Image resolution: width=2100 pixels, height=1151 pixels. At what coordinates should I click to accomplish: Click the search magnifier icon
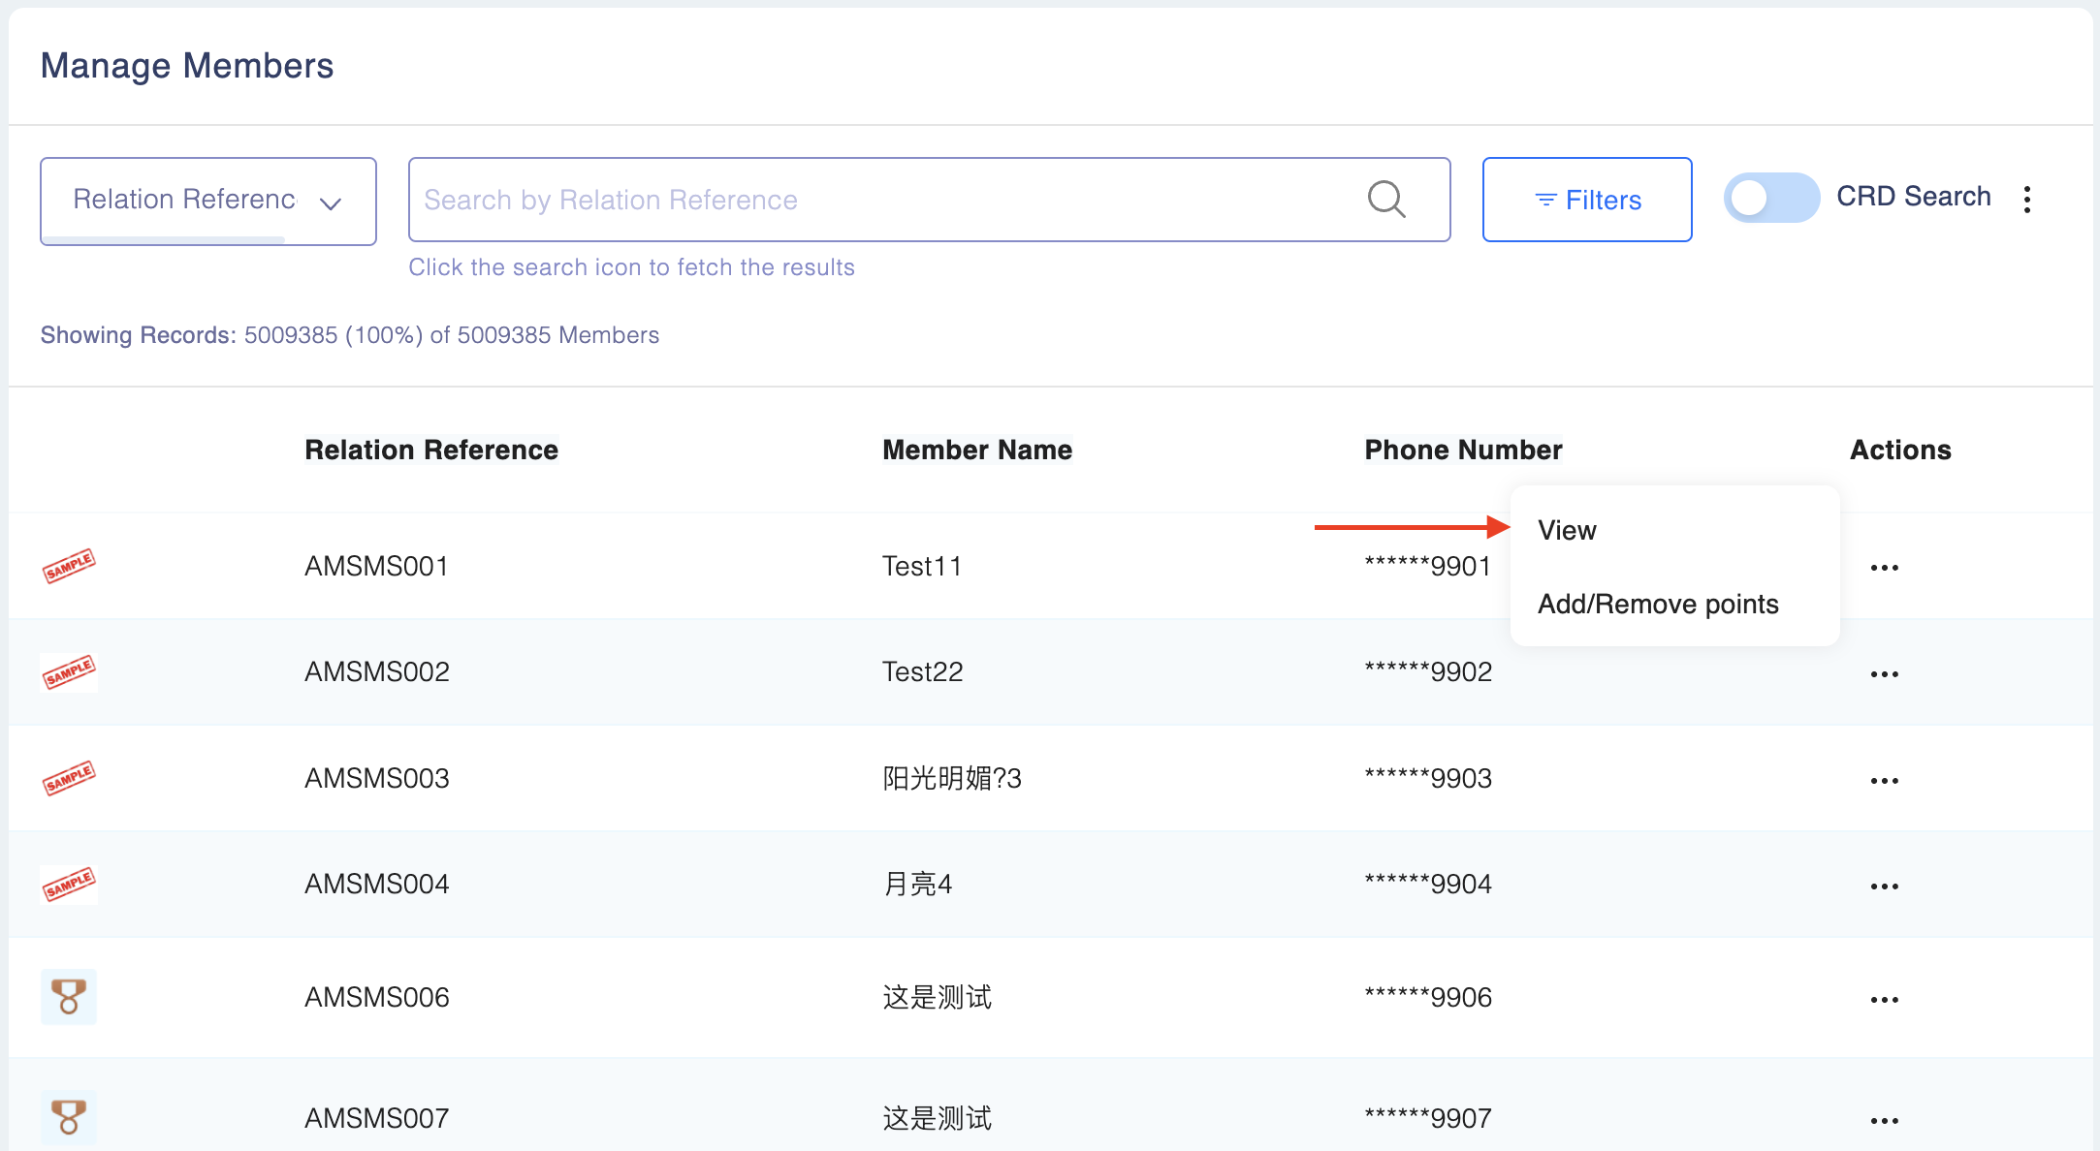1385,200
